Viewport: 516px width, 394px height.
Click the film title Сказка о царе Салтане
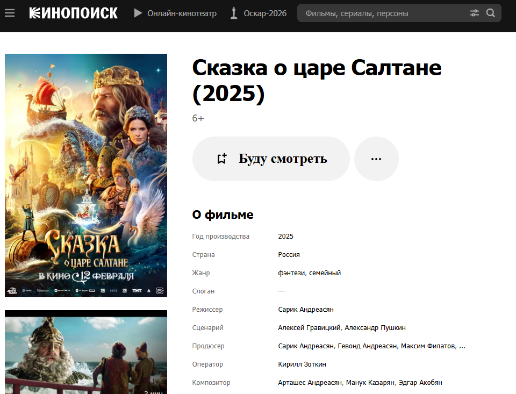tap(317, 81)
